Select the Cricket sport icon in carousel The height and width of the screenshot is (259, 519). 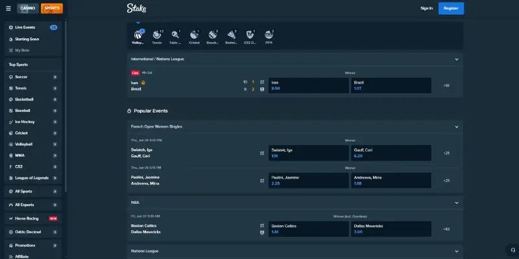194,37
